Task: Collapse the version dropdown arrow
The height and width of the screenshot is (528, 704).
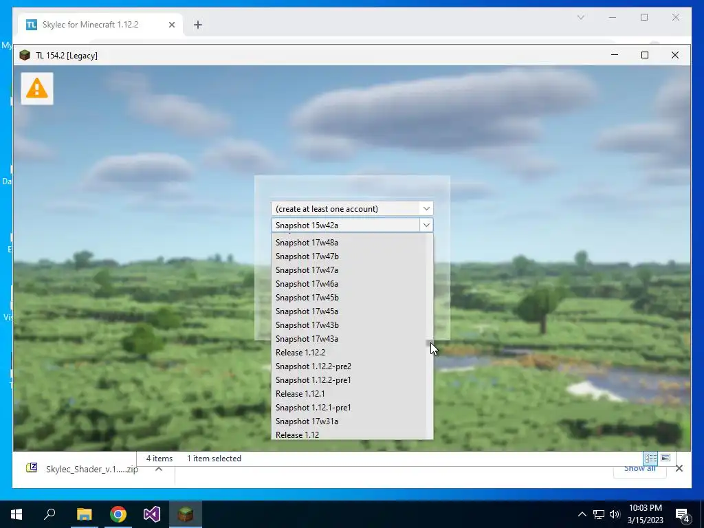Action: [426, 225]
